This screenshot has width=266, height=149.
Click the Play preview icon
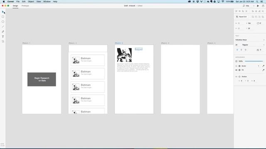pyautogui.click(x=258, y=6)
